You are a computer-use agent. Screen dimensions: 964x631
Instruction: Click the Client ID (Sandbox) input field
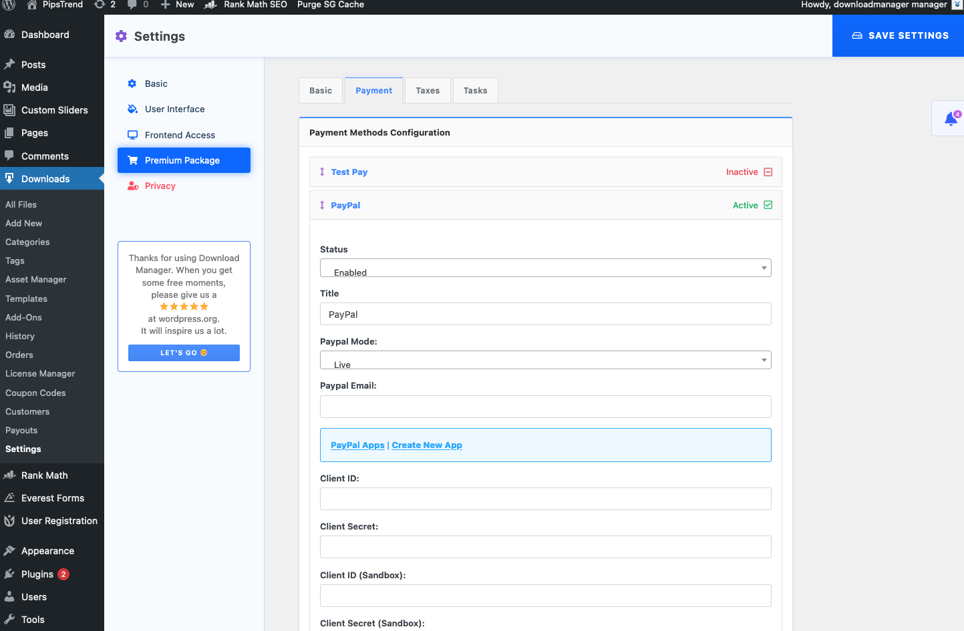[x=546, y=596]
